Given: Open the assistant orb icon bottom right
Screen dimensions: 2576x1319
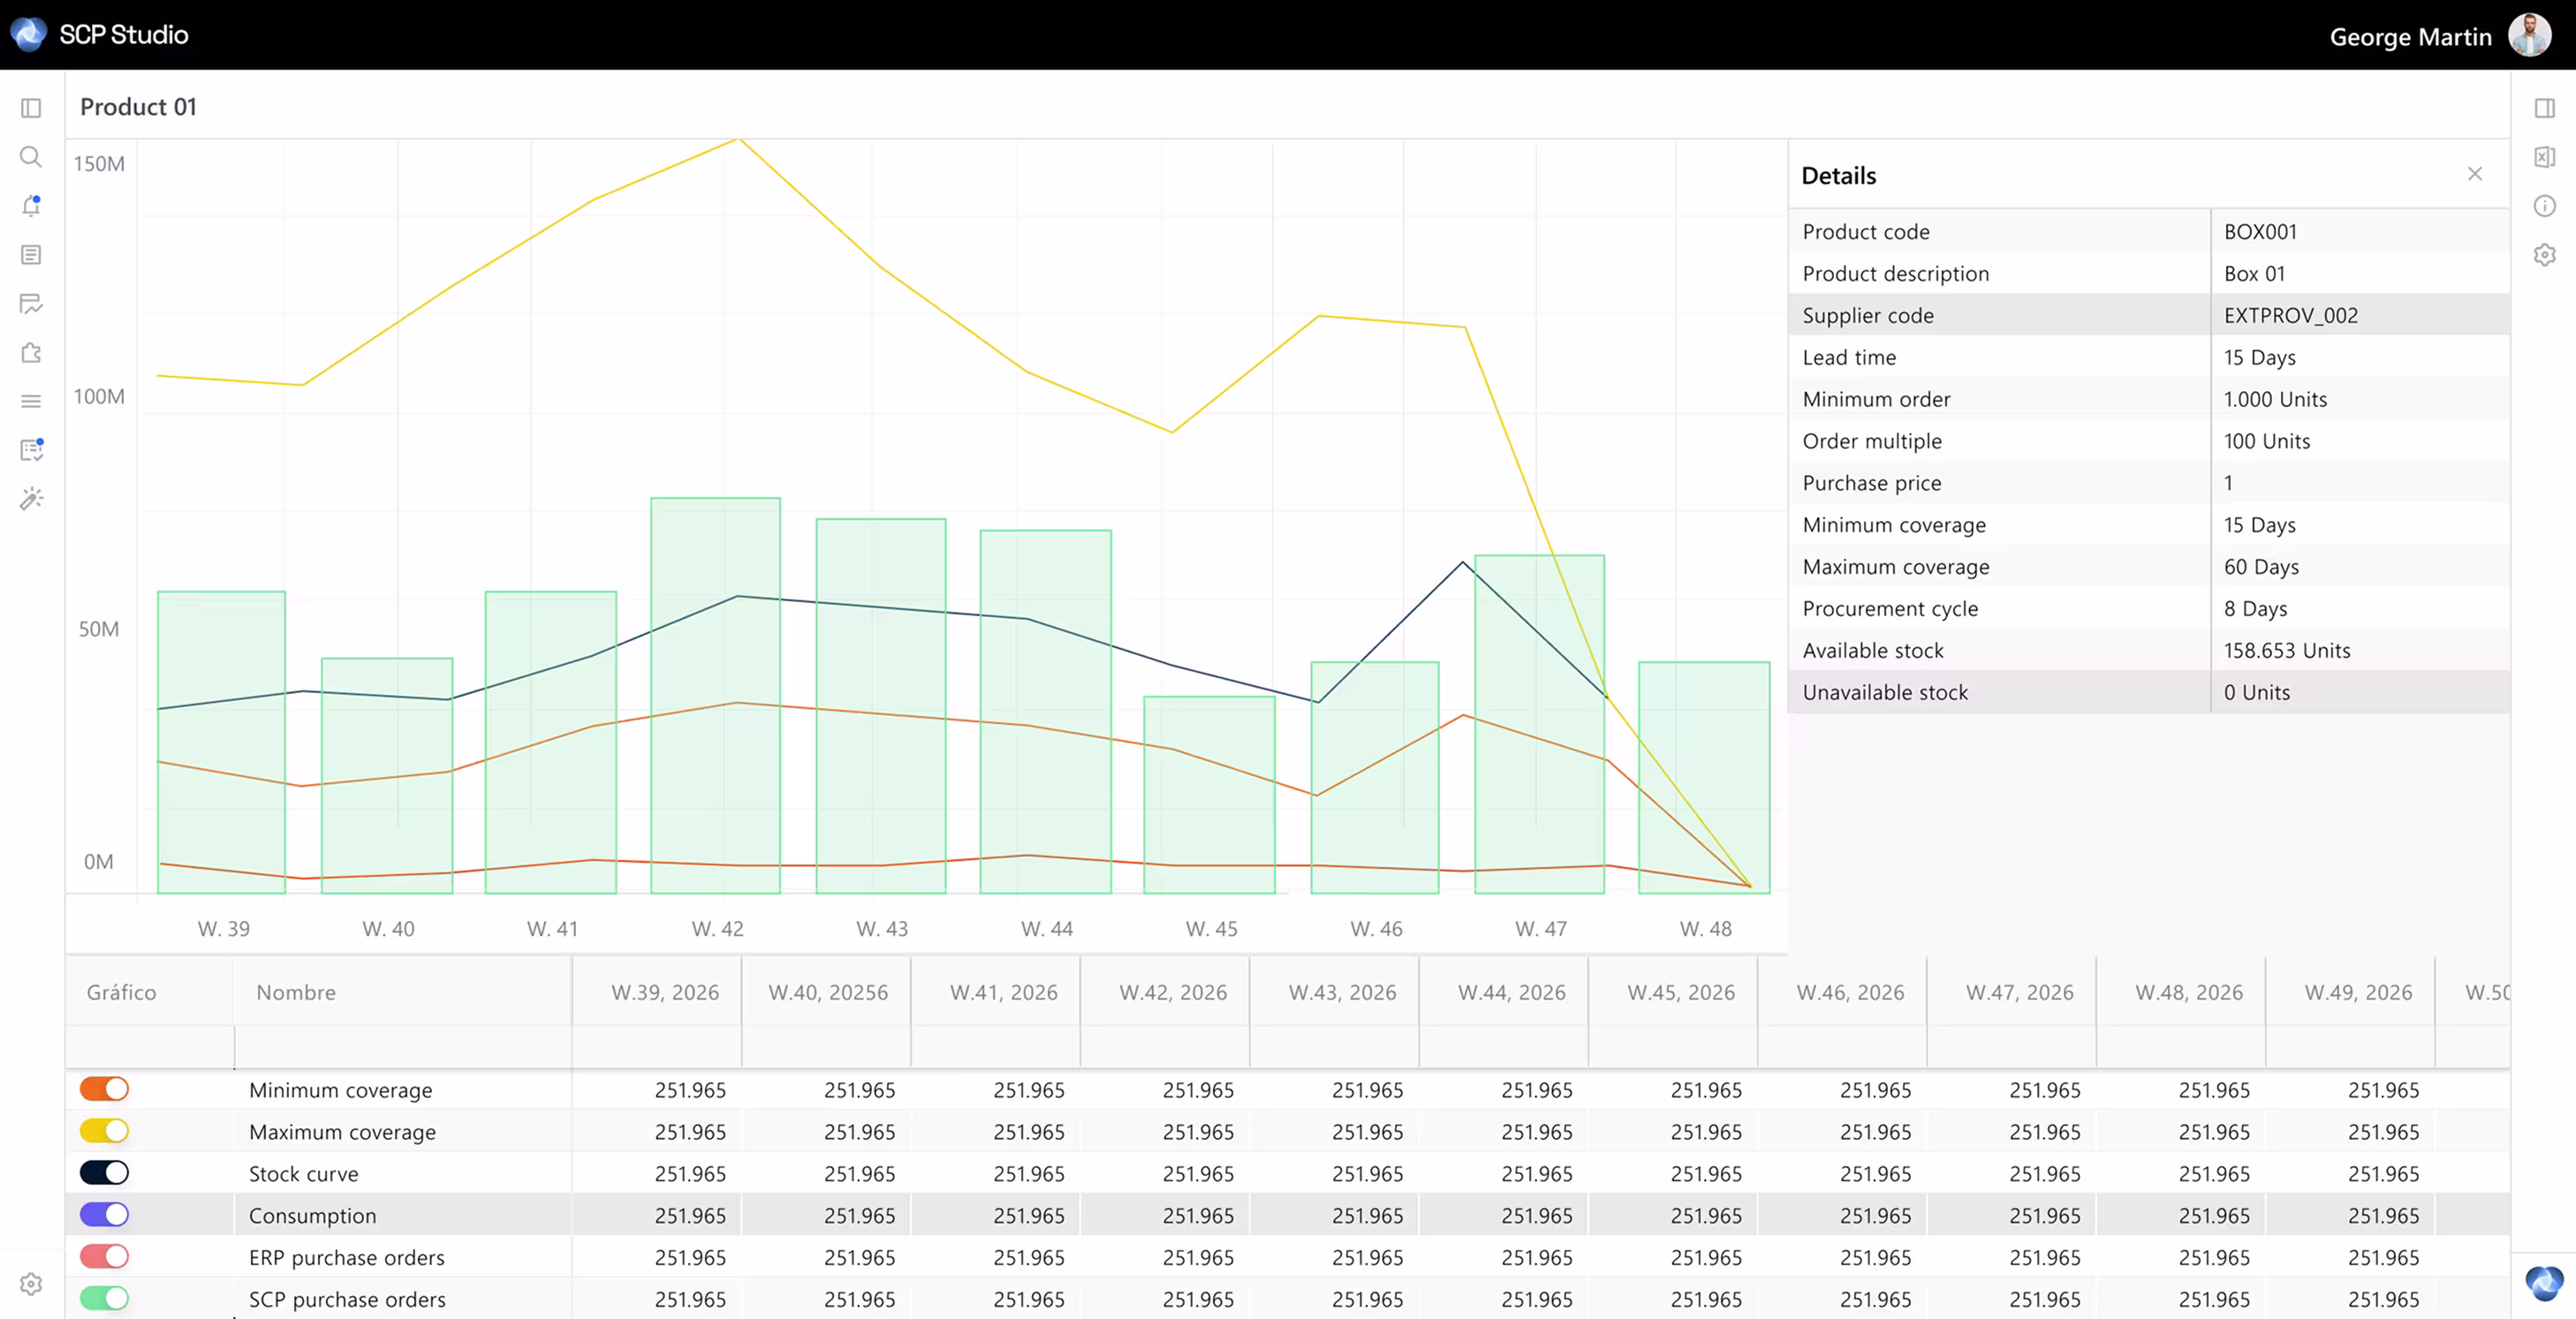Looking at the screenshot, I should 2544,1282.
